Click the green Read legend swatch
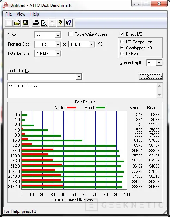 point(101,107)
